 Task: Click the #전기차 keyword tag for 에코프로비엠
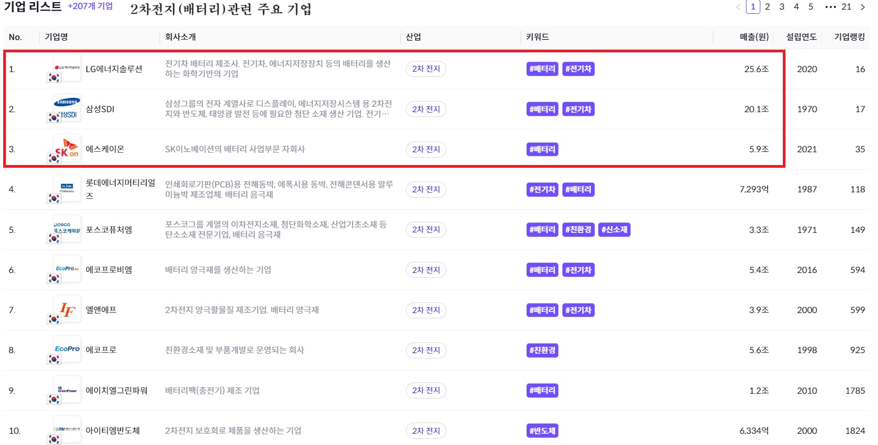[579, 270]
